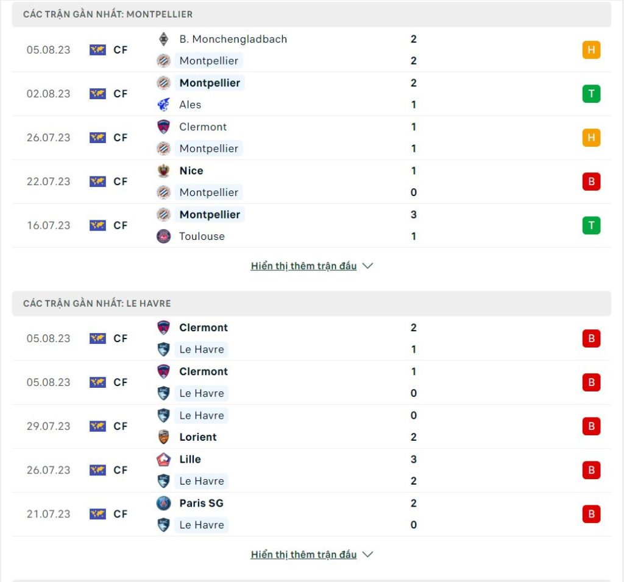
Task: Click the Lille team logo
Action: (x=163, y=459)
